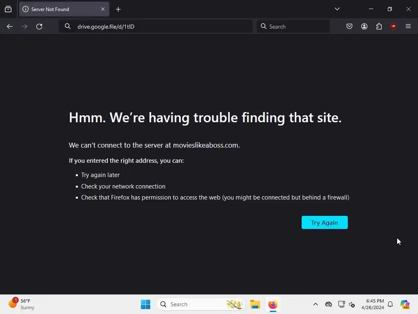
Task: Open the Firefox hamburger menu
Action: tap(408, 26)
